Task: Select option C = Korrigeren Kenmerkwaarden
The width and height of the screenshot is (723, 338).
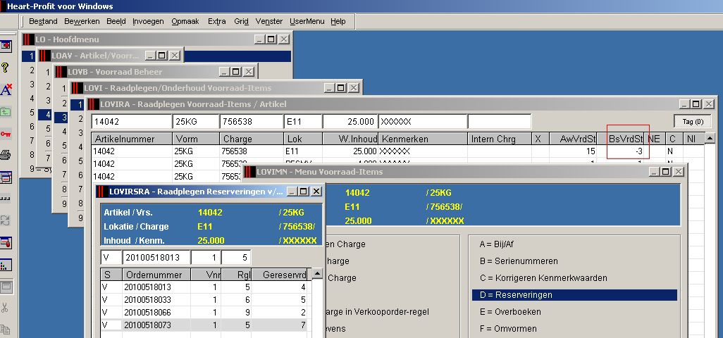Action: coord(543,278)
